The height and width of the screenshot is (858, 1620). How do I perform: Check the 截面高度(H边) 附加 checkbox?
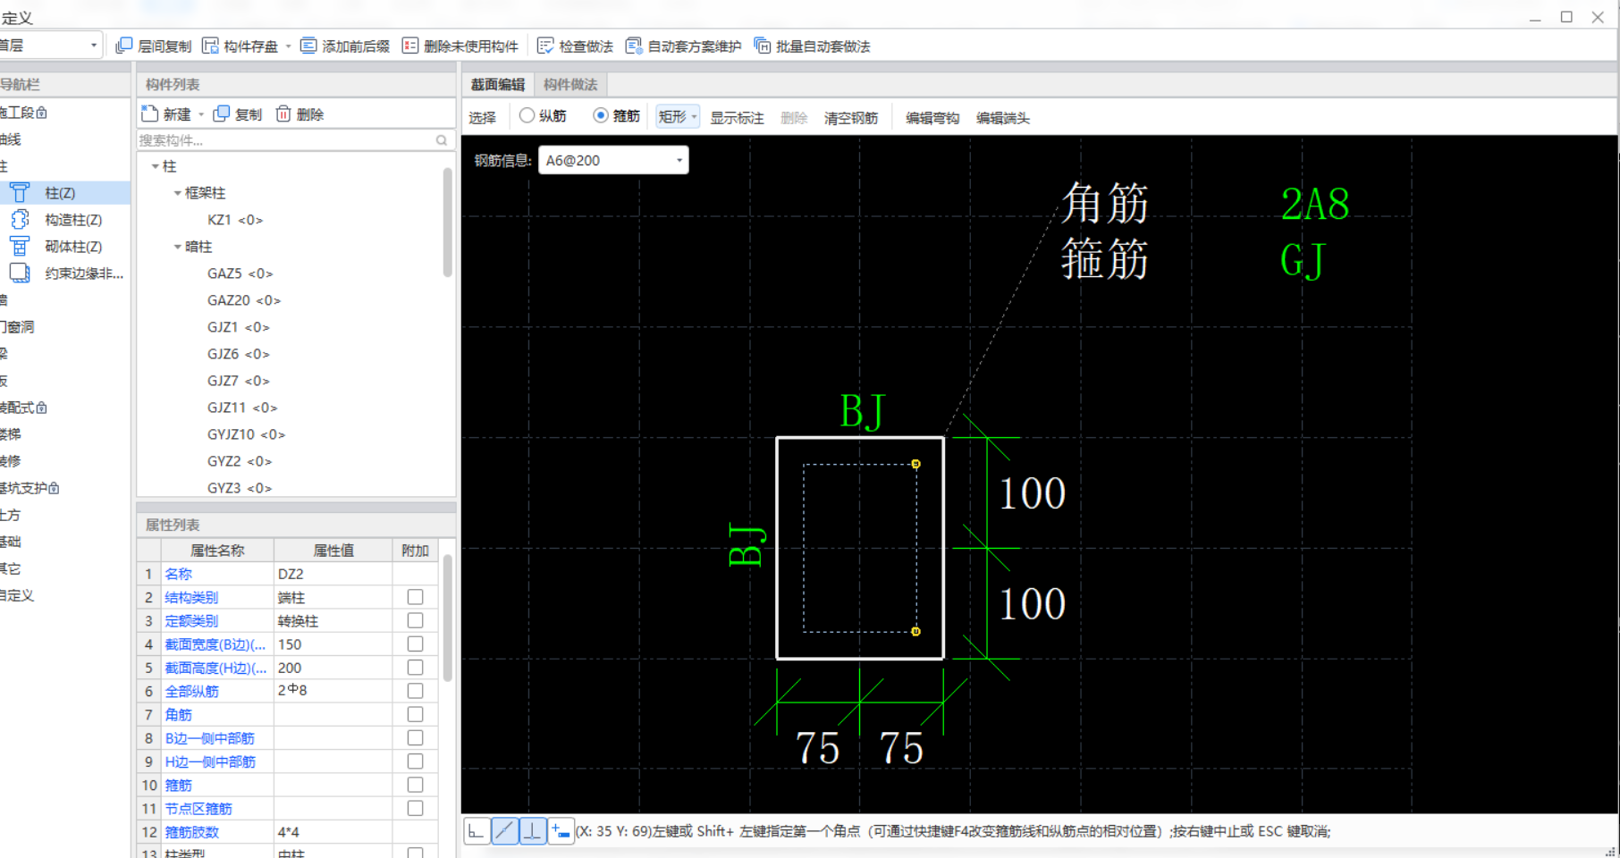(x=415, y=667)
